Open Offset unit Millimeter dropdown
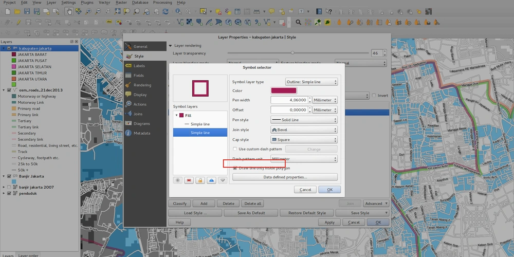Image resolution: width=514 pixels, height=257 pixels. point(325,110)
